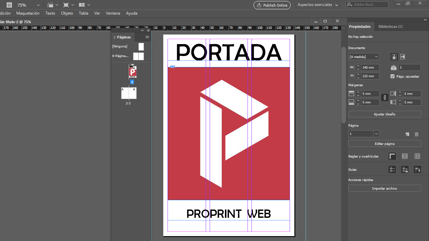Toggle the show rulers icon
Viewport: 429px width, 241px height.
392,156
